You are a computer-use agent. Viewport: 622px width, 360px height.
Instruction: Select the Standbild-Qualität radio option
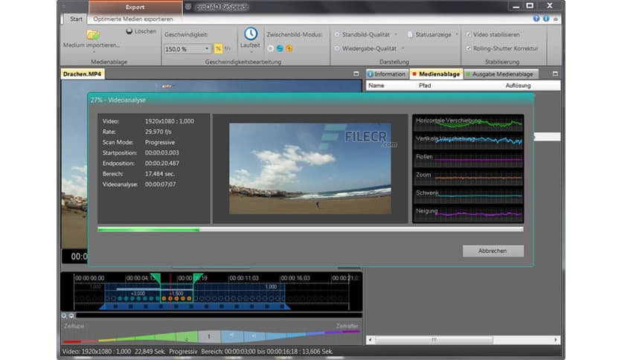click(337, 34)
